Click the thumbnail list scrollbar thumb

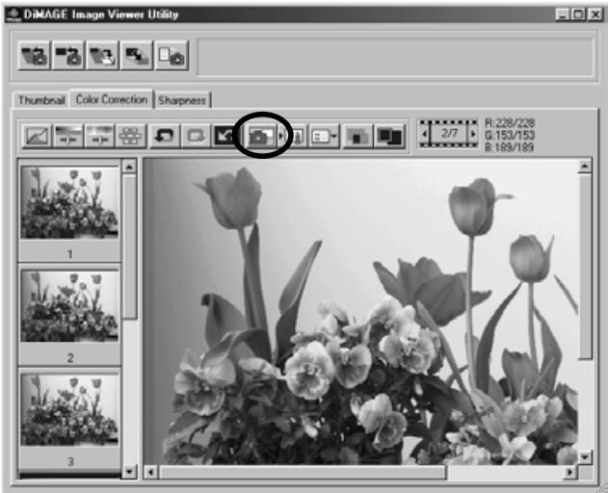129,246
